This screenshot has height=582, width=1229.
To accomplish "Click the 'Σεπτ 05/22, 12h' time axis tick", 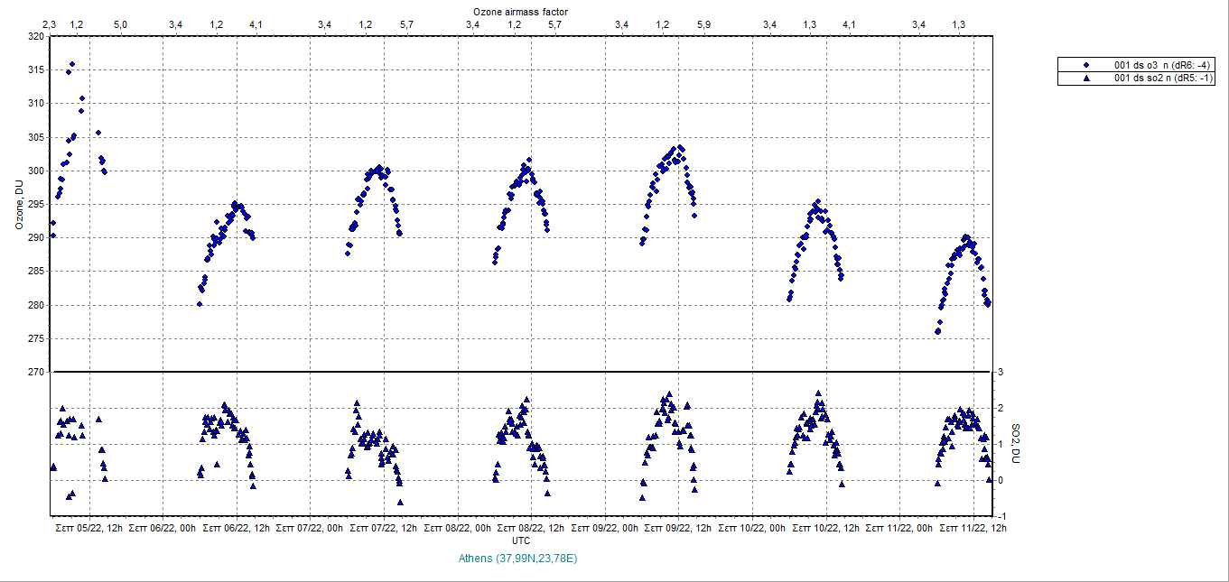I will coord(89,527).
